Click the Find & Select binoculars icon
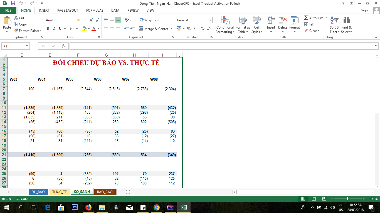Image resolution: width=380 pixels, height=213 pixels. 346,21
